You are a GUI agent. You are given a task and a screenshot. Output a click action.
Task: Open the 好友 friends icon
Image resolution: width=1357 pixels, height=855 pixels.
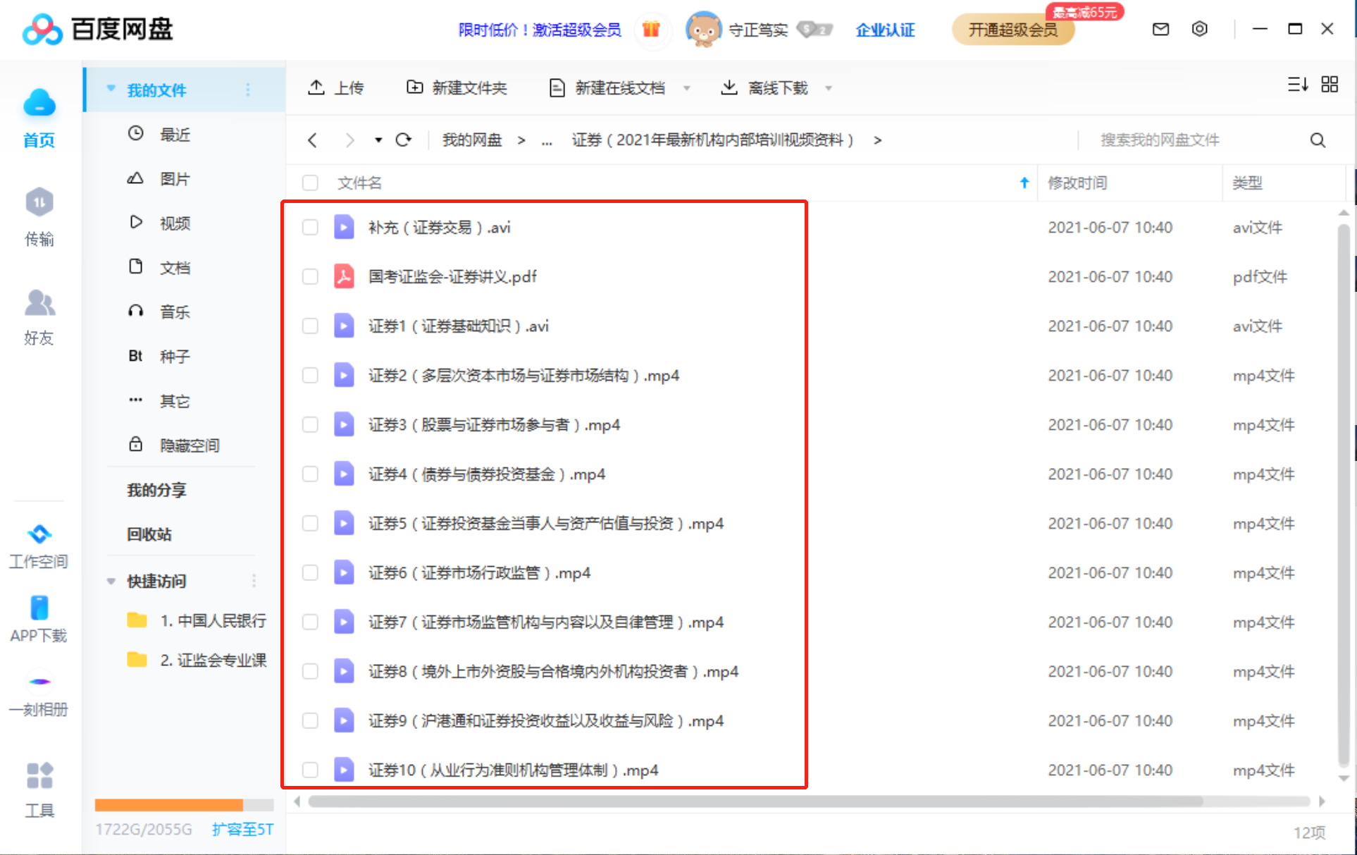pyautogui.click(x=39, y=302)
